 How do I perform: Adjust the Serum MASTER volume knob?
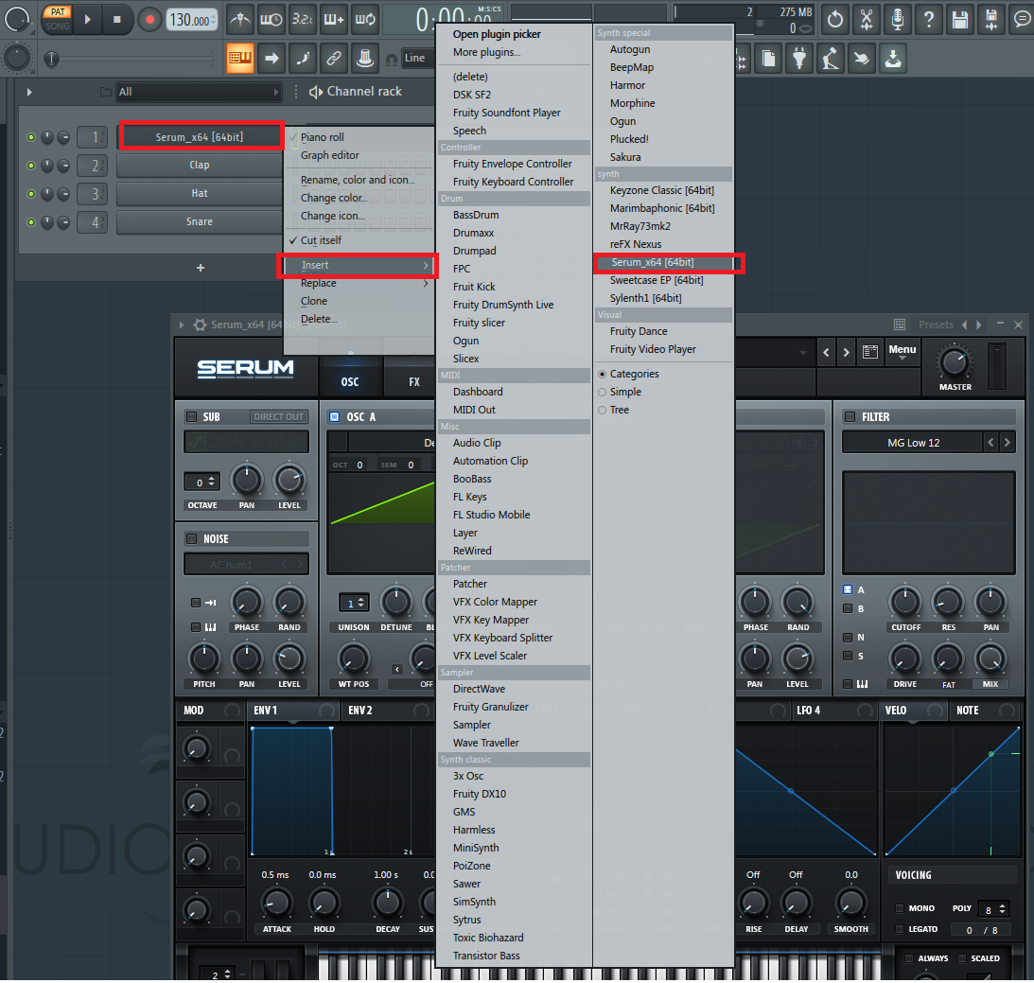[955, 362]
